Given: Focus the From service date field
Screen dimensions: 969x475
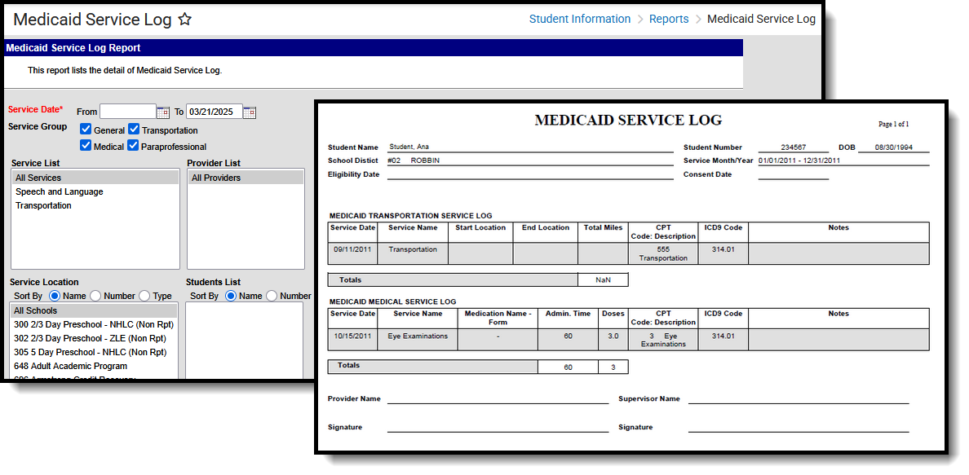Looking at the screenshot, I should coord(128,112).
